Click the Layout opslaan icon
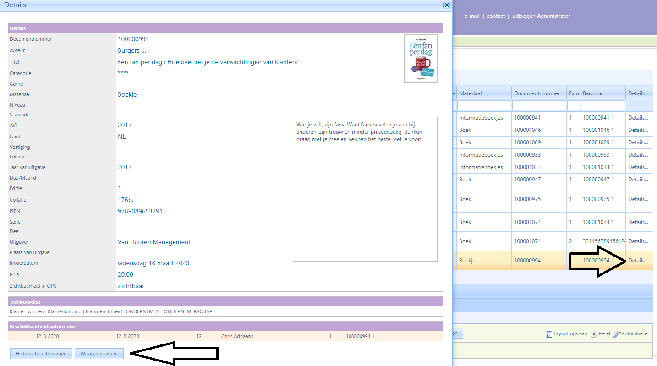Screen dimensions: 657x366 pos(548,334)
